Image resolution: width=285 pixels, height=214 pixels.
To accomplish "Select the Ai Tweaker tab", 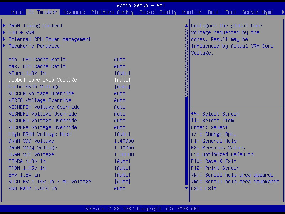I will [x=43, y=12].
